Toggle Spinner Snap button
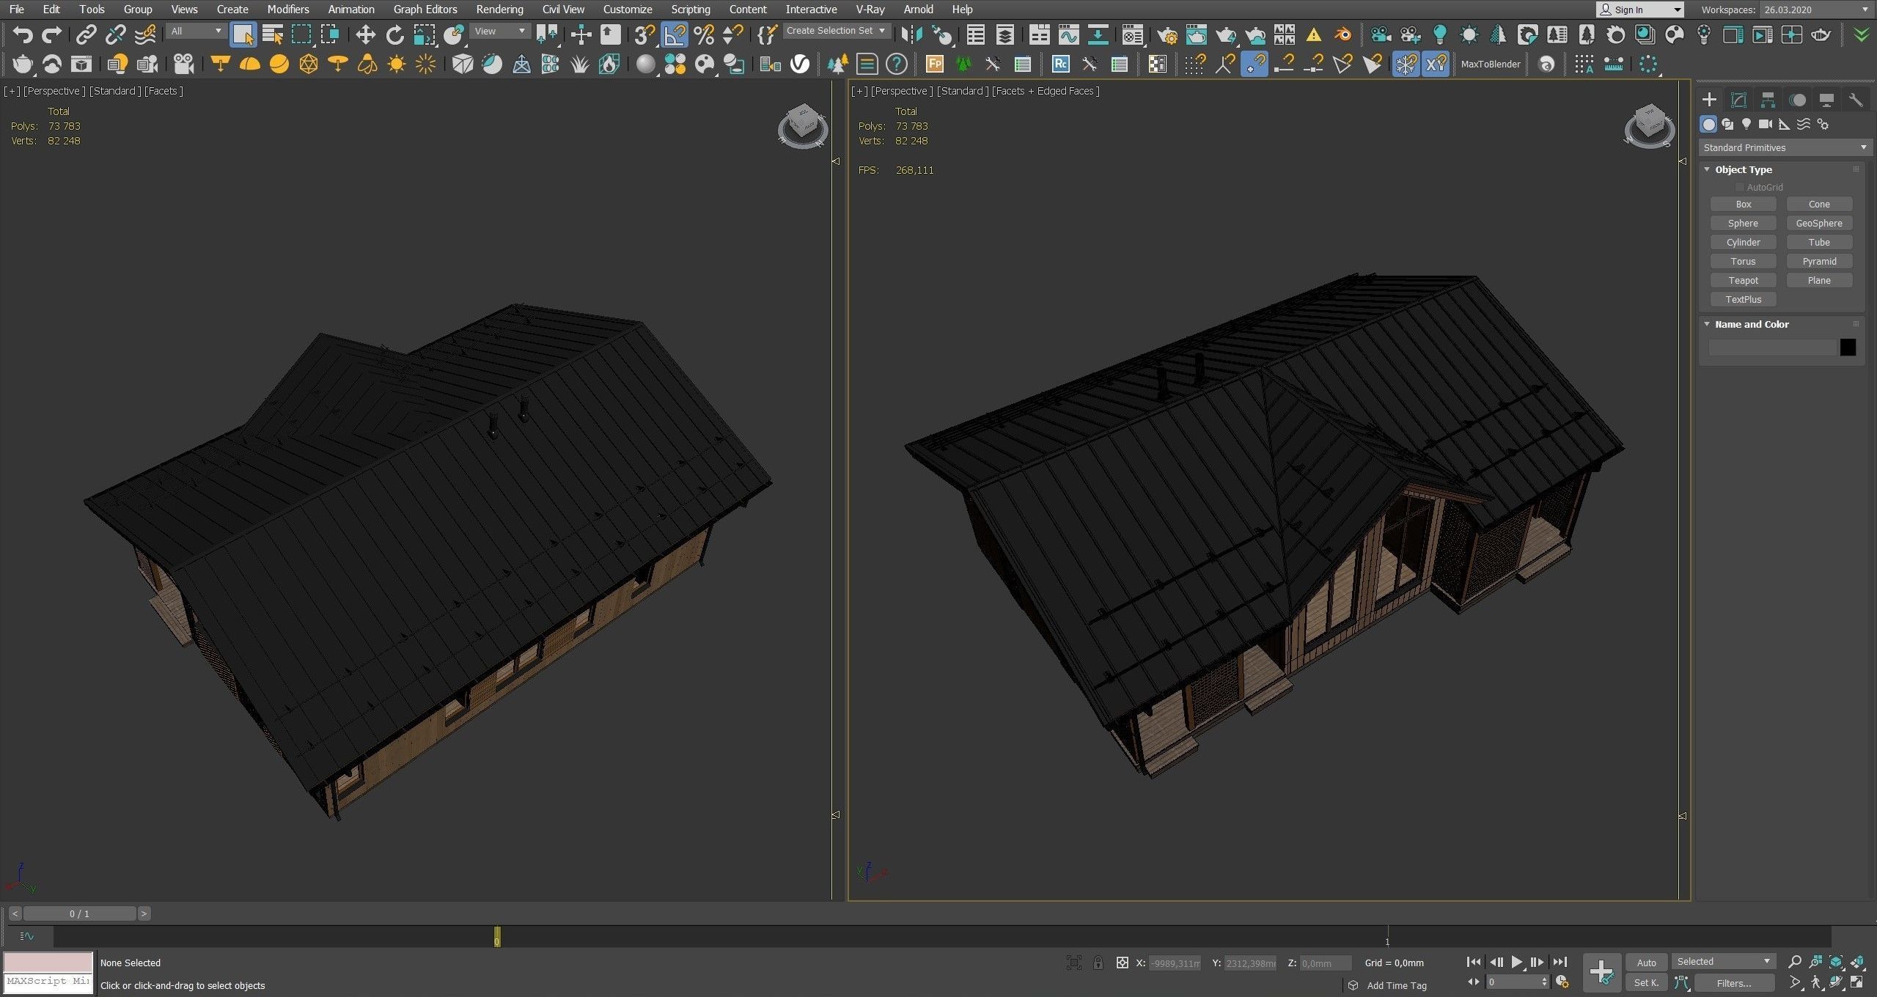This screenshot has height=997, width=1877. pos(732,34)
